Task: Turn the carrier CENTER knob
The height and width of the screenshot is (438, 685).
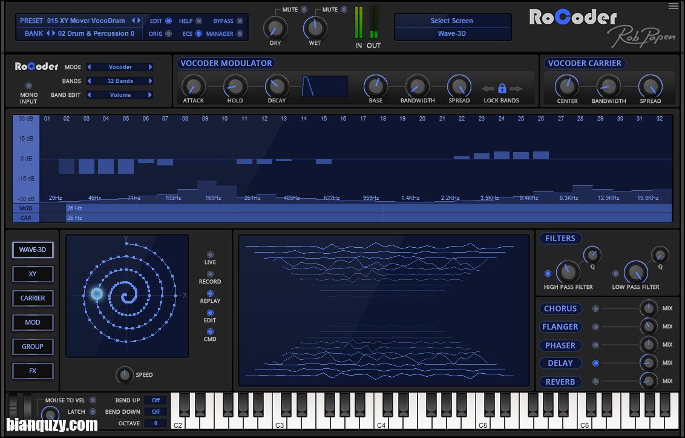Action: 567,86
